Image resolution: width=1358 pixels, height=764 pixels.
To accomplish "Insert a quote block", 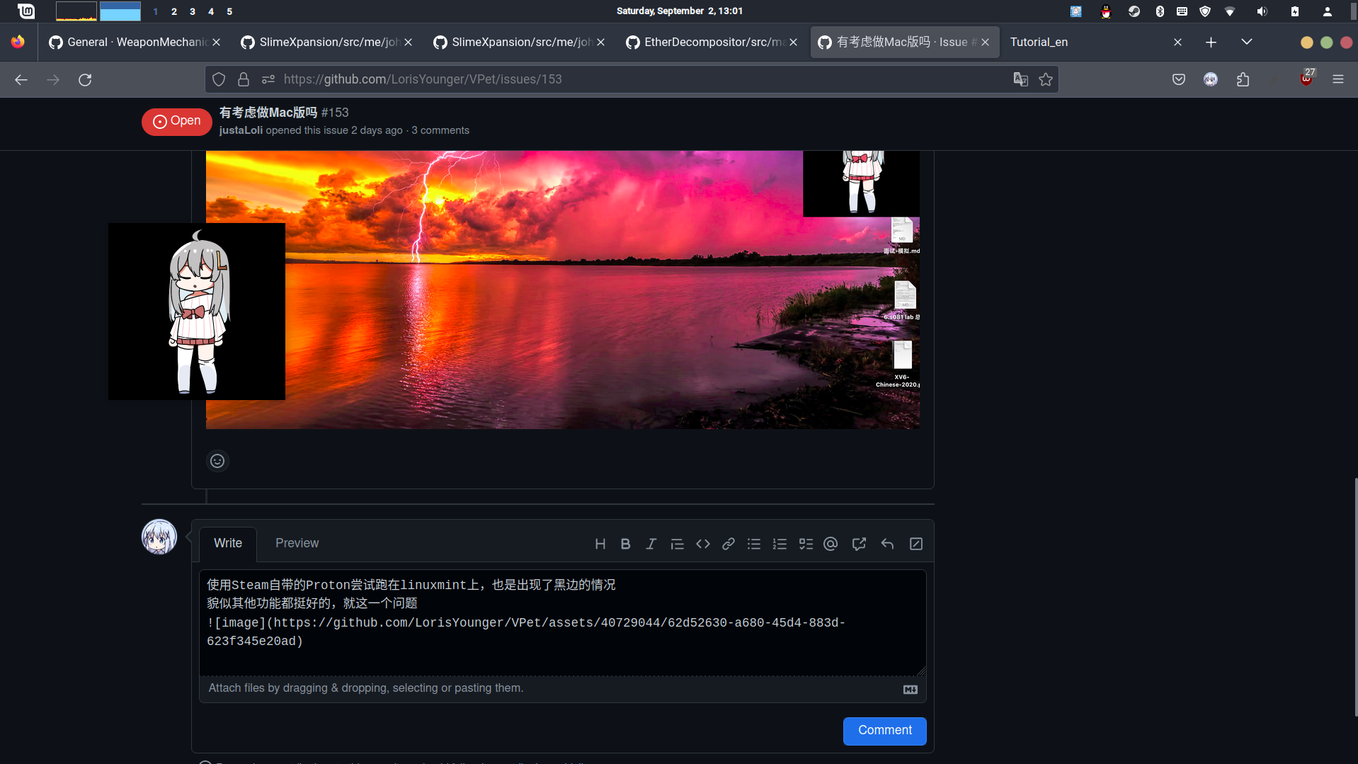I will pos(678,544).
